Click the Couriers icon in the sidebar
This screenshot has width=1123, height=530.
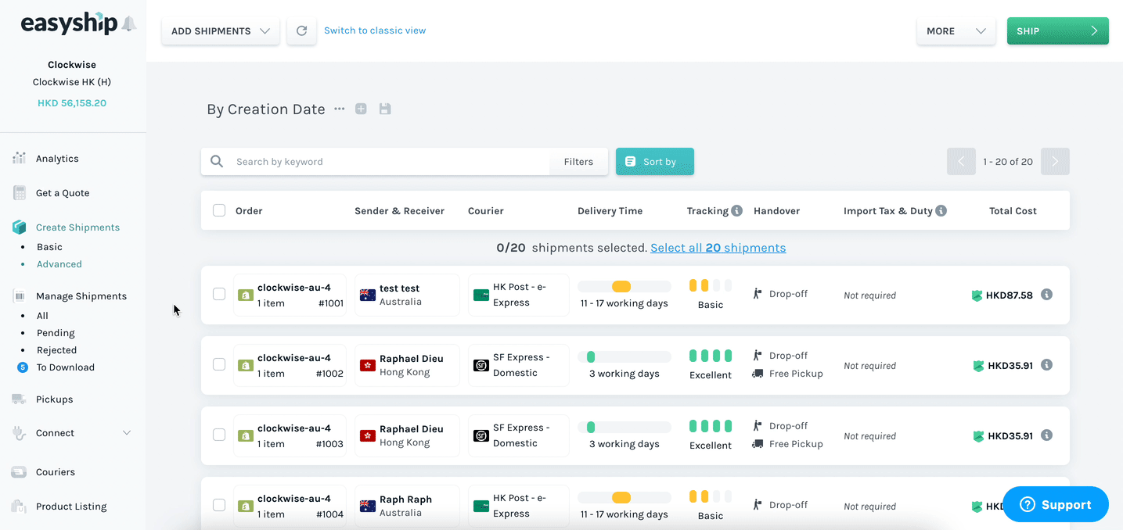click(20, 471)
